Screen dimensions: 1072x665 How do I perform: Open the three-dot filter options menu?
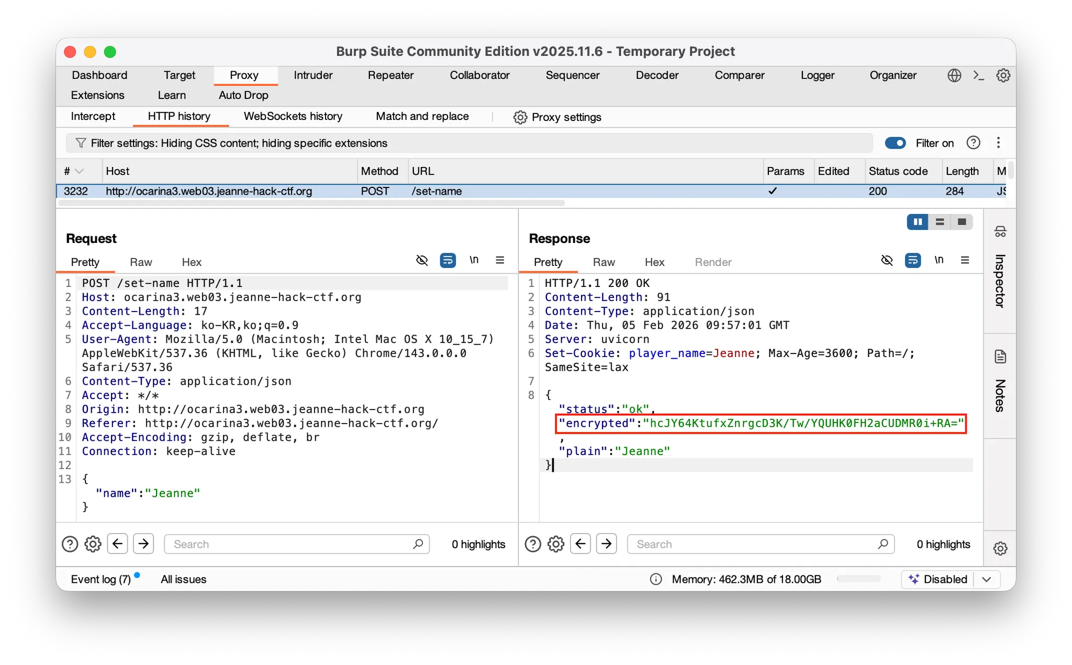(998, 143)
